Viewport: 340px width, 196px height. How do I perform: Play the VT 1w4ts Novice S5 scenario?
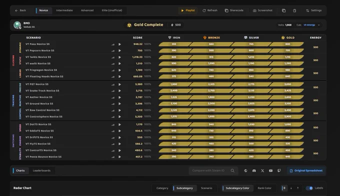coord(119,57)
